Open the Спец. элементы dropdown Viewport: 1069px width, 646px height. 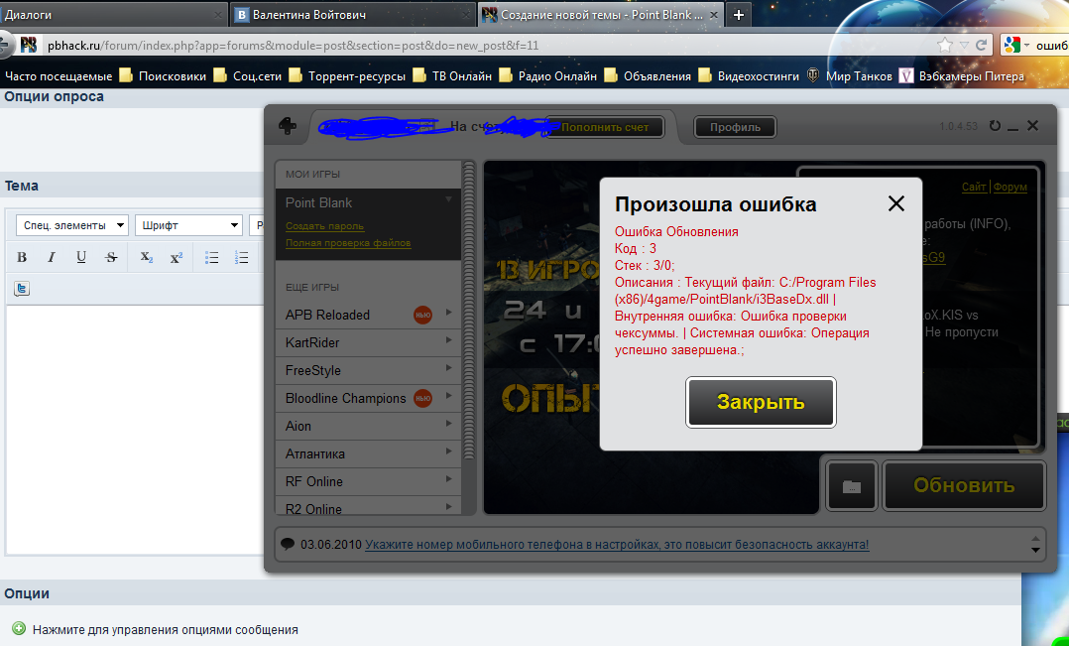pos(71,225)
